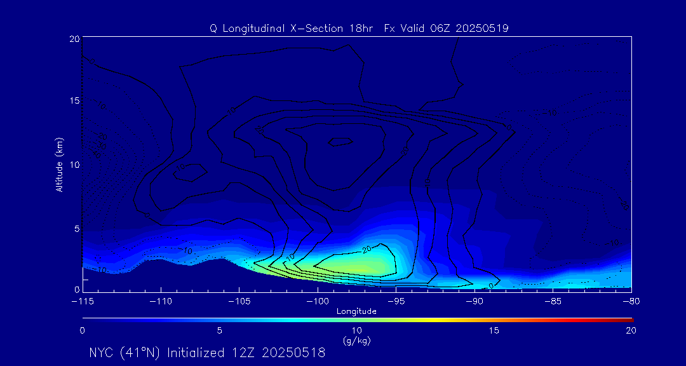
Task: Click the "NYC (41°N) Initialized 12Z 20250518" caption
Action: [207, 353]
